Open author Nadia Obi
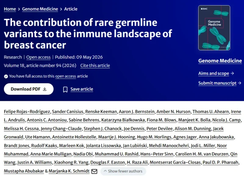 pyautogui.click(x=83, y=154)
